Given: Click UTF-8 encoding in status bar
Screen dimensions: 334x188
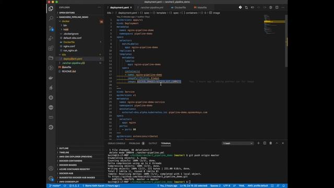Looking at the screenshot, I should tap(226, 186).
